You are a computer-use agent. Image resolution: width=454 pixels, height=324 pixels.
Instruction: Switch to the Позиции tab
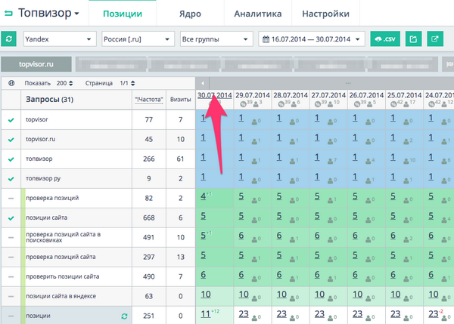(x=123, y=14)
